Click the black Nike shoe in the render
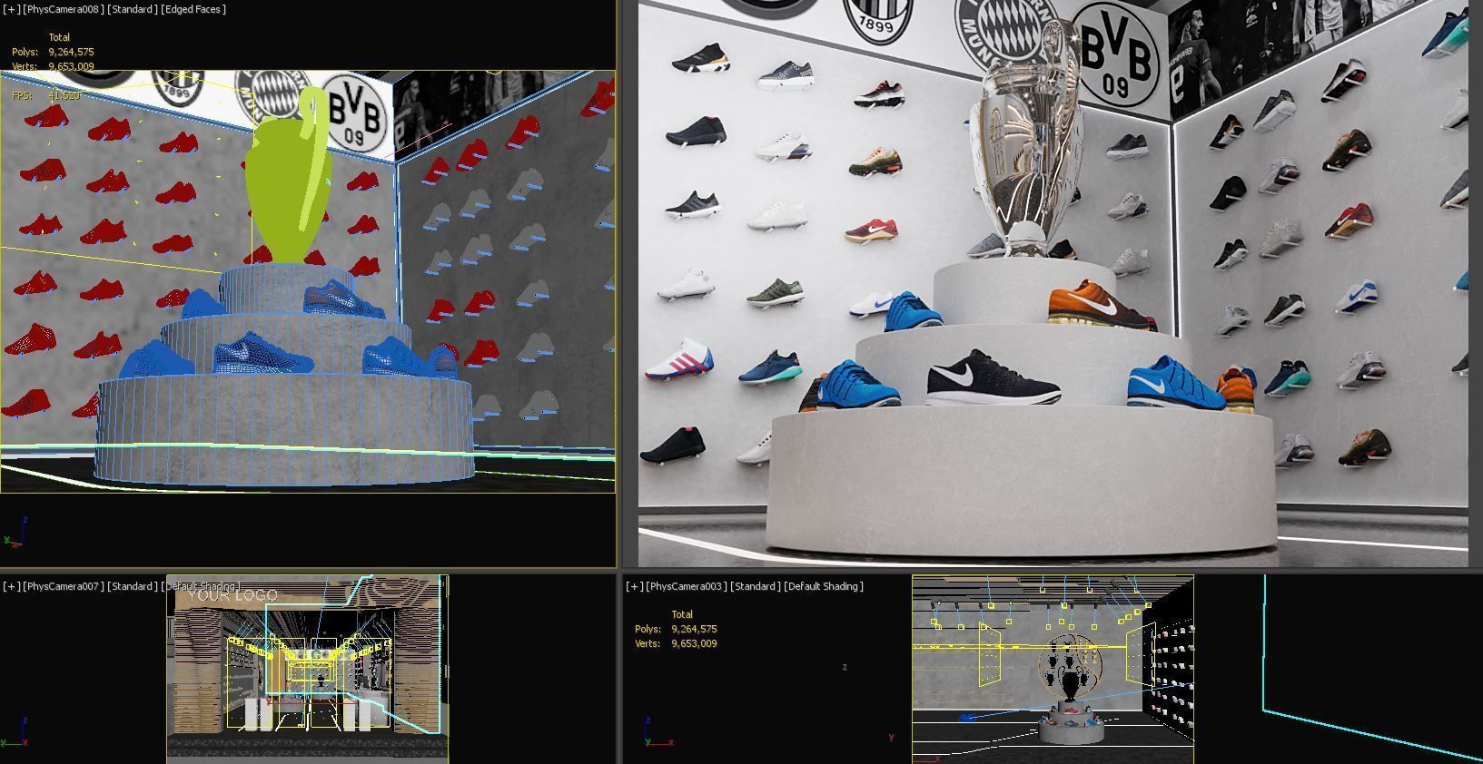The height and width of the screenshot is (764, 1483). [x=992, y=377]
